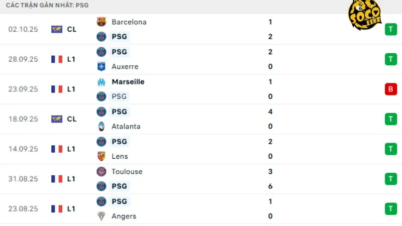
Task: Click the Auxerre club crest icon
Action: pos(102,66)
